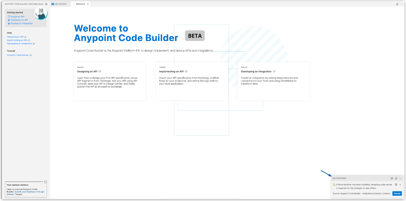
Task: Click external-link icon on Implementing an API card
Action: click(x=186, y=71)
